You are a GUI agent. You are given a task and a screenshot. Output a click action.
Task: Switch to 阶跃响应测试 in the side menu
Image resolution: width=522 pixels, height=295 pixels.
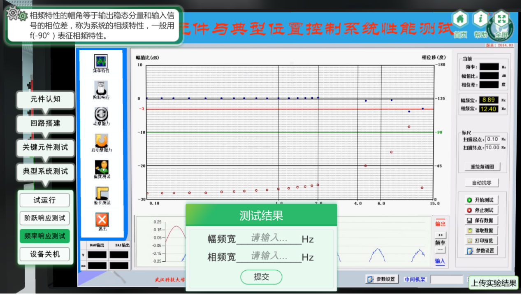pyautogui.click(x=44, y=218)
